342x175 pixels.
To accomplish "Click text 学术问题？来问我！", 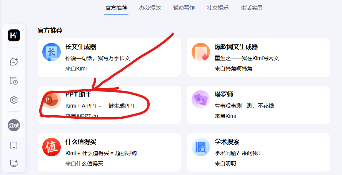I will click(x=237, y=153).
